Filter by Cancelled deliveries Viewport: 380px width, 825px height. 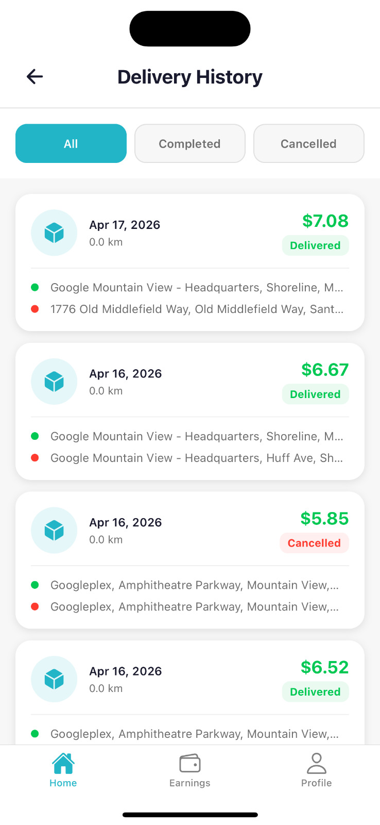click(308, 144)
